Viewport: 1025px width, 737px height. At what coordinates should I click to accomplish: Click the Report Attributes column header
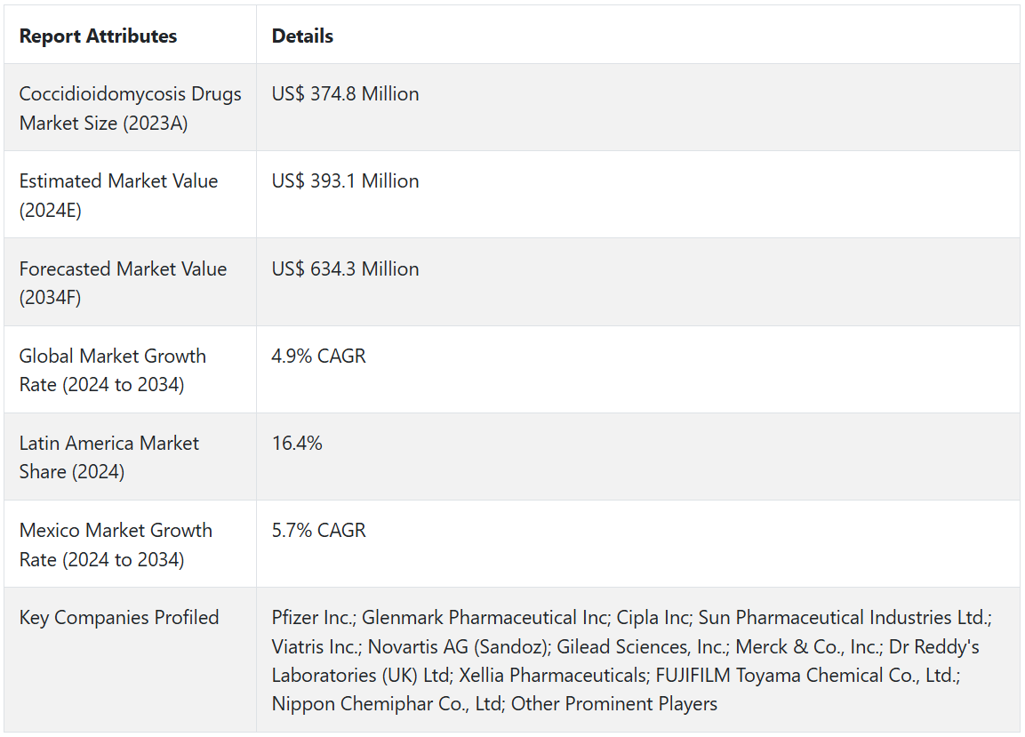coord(98,36)
